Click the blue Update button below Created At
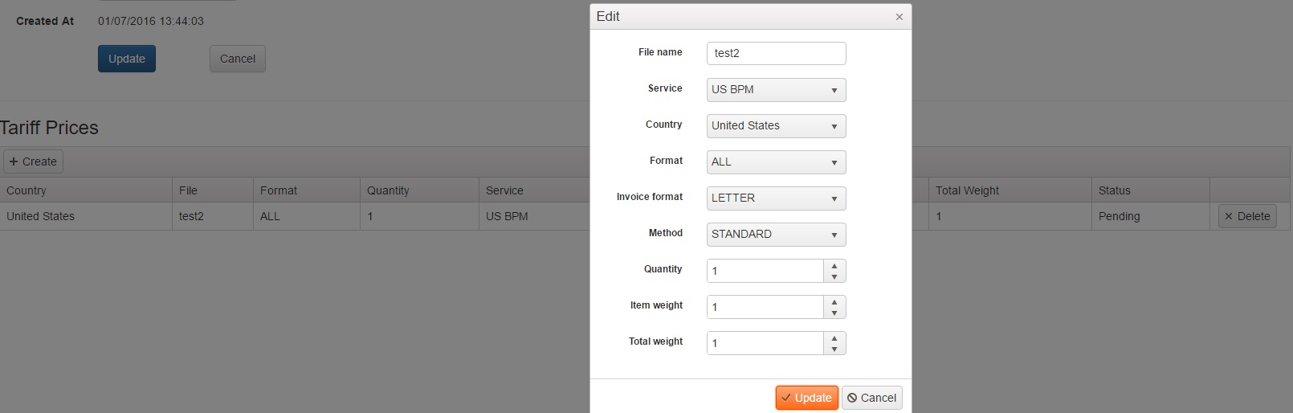This screenshot has width=1293, height=413. point(127,59)
